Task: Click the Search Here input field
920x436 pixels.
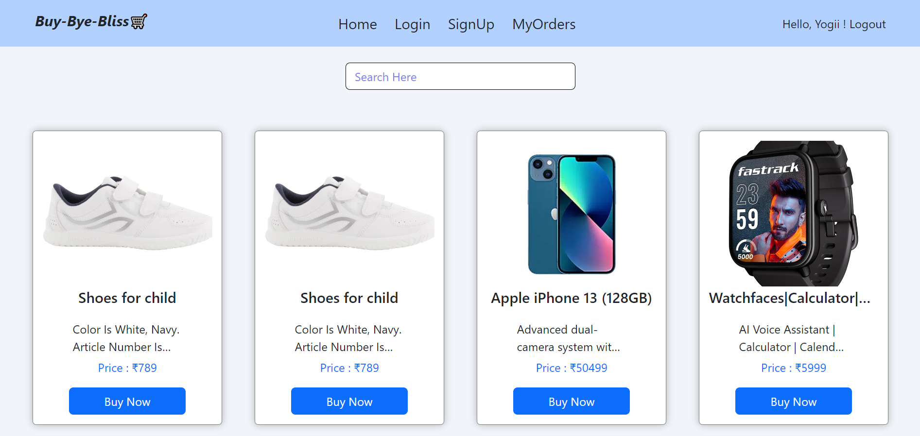Action: (x=460, y=76)
